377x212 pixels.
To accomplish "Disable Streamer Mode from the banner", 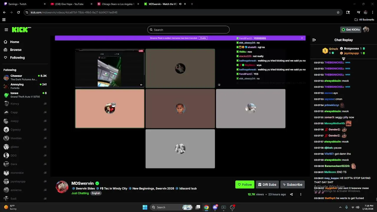I will click(203, 38).
